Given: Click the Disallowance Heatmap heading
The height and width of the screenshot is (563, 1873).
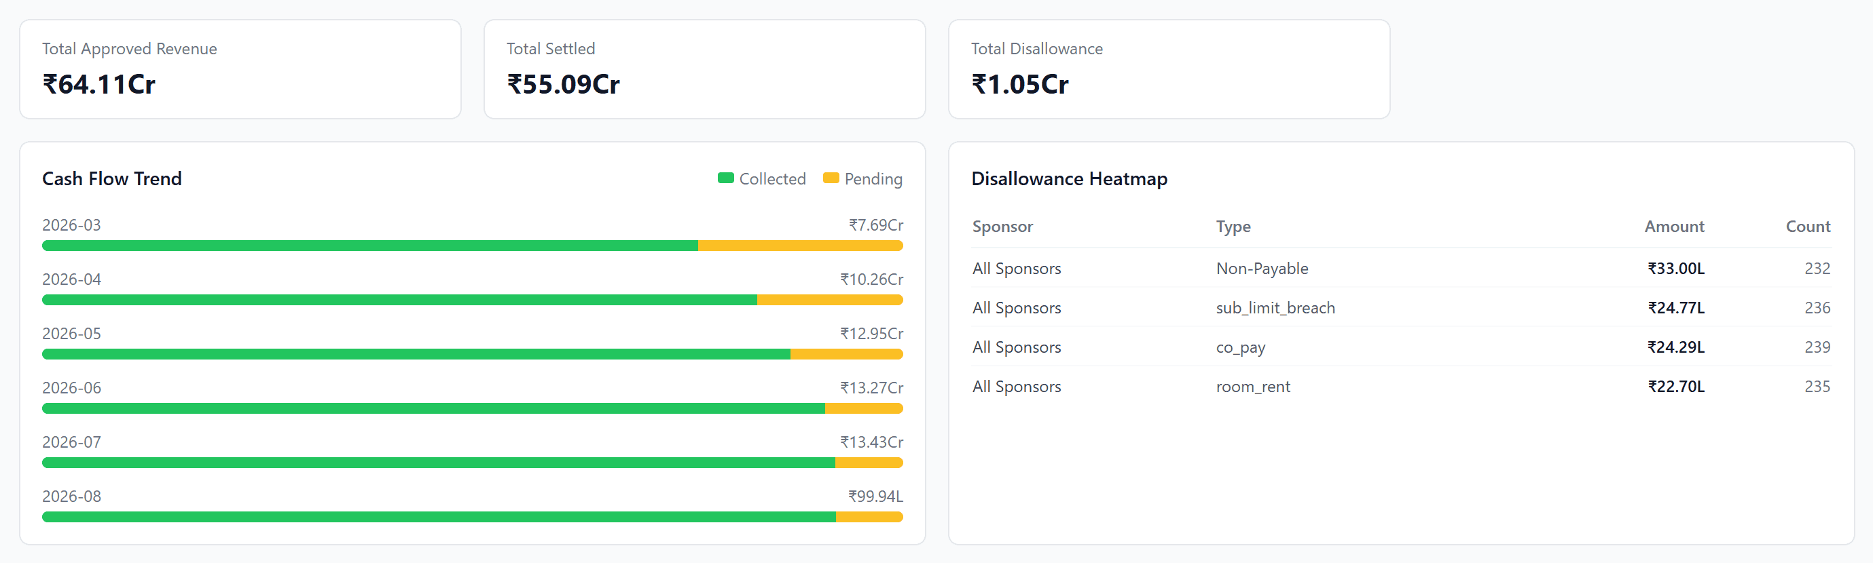Looking at the screenshot, I should [x=1069, y=178].
